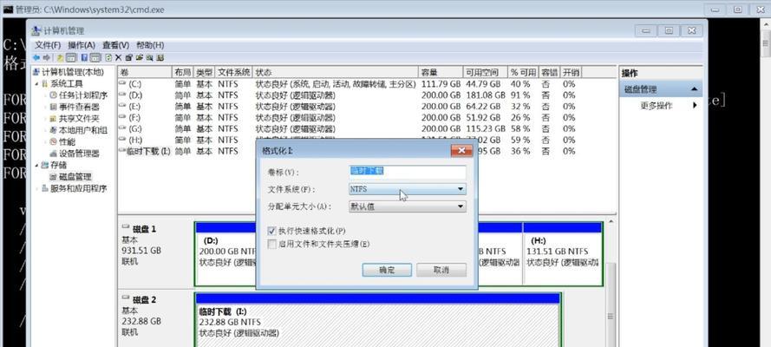This screenshot has width=771, height=347.
Task: Select 任务计划程序 in the tree
Action: (82, 95)
